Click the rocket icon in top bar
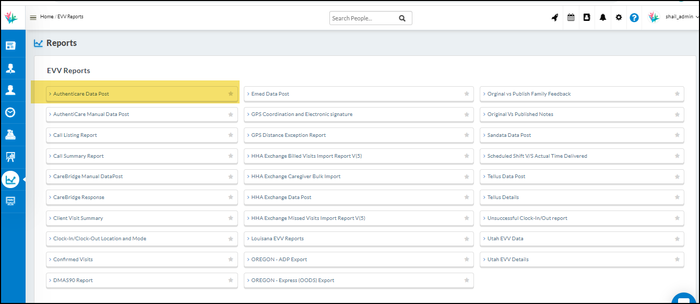The width and height of the screenshot is (700, 304). coord(554,17)
